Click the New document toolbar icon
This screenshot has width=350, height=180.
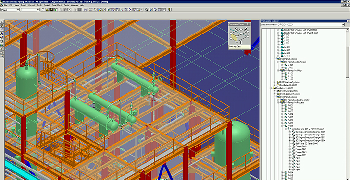43,10
